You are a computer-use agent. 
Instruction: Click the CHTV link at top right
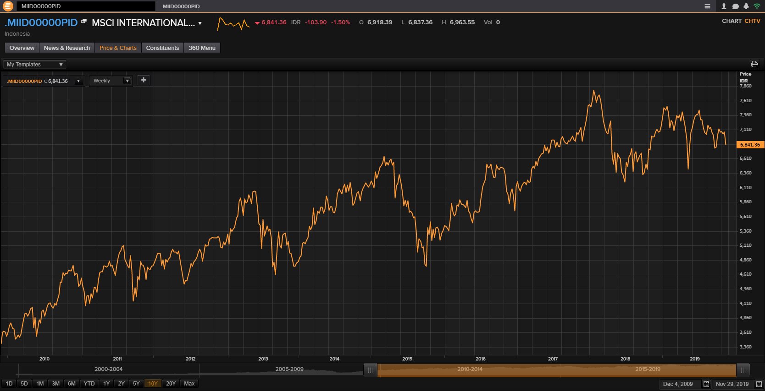click(x=752, y=21)
